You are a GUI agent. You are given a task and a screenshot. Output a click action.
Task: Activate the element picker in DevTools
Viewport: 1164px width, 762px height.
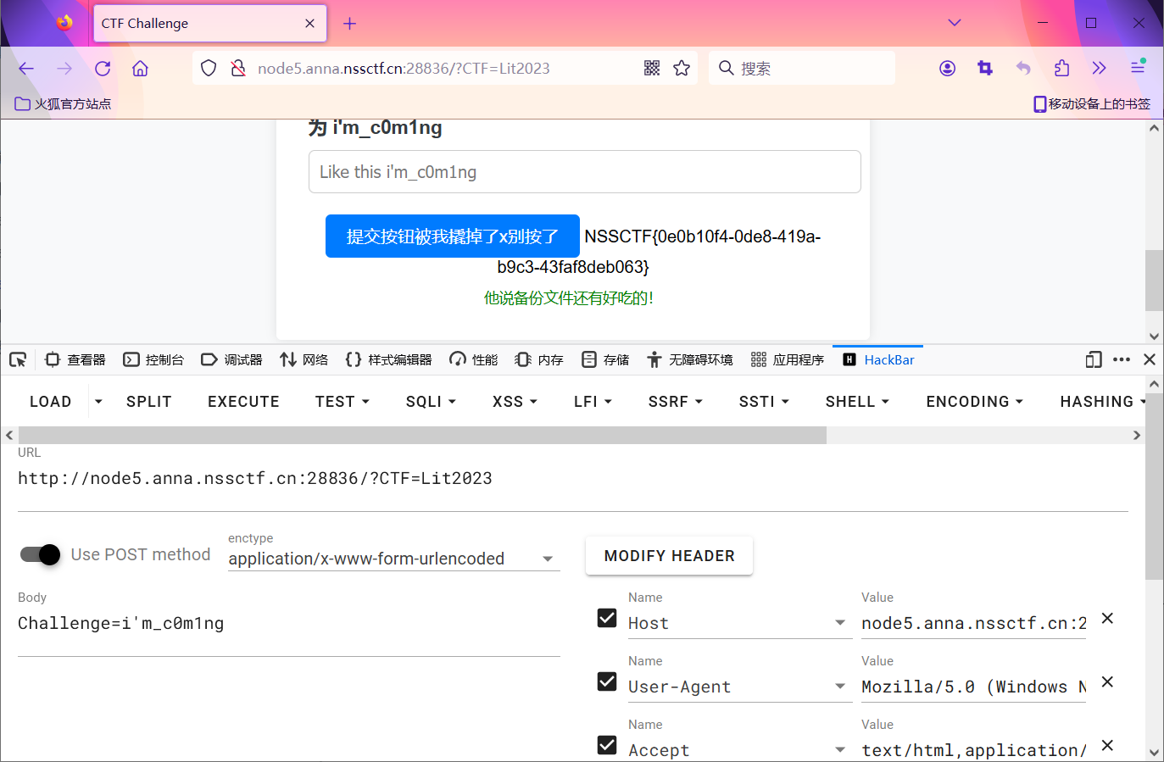18,359
